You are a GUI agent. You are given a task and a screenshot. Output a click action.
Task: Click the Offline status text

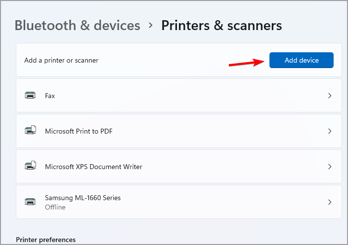point(55,207)
